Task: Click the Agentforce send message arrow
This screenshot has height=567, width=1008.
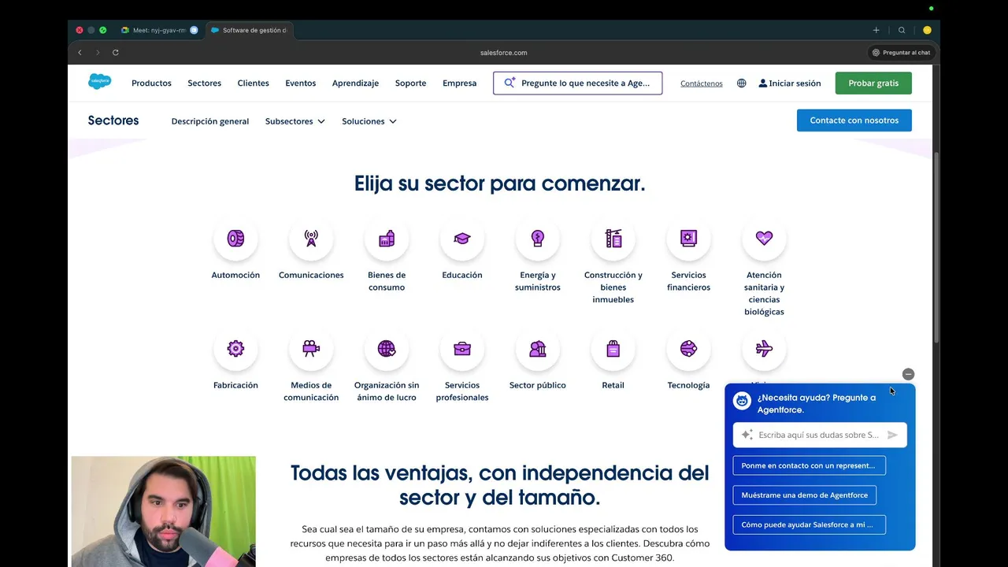Action: point(892,435)
